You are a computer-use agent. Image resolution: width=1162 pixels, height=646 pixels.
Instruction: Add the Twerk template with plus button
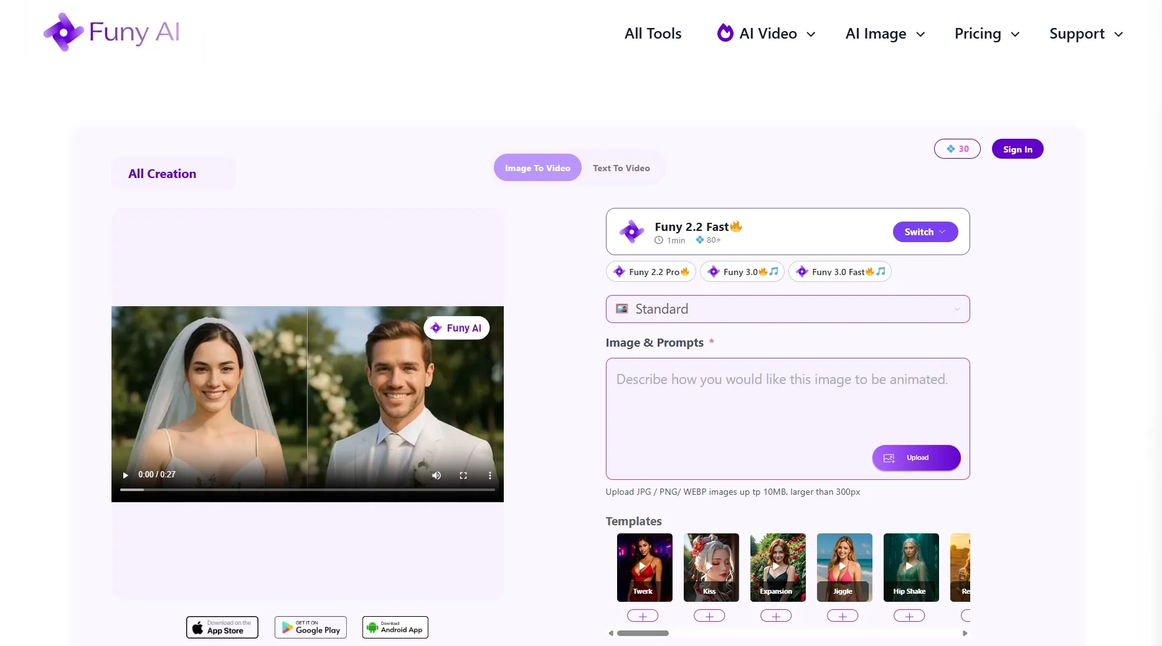[643, 616]
